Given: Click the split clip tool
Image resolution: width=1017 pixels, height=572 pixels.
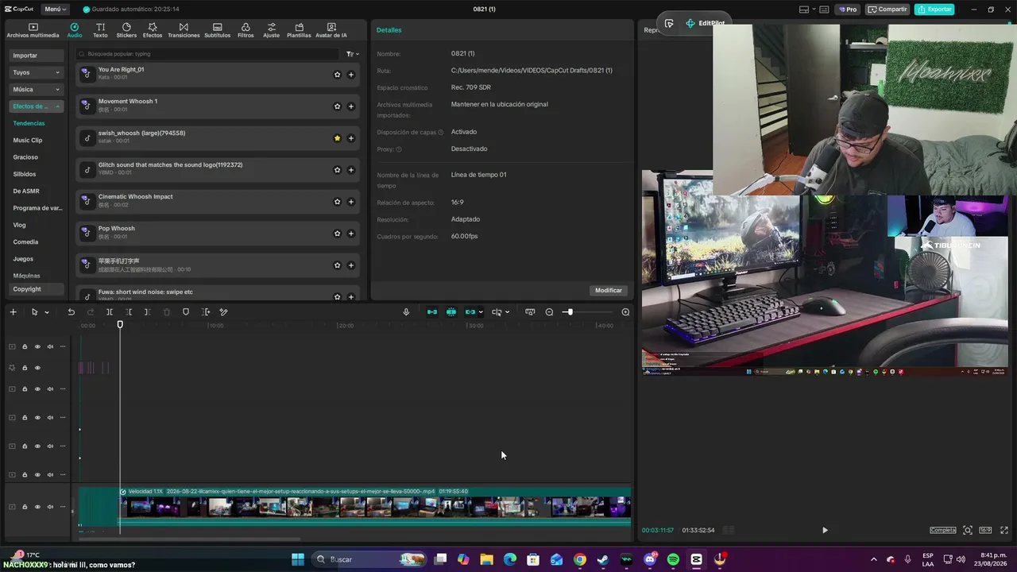Looking at the screenshot, I should click(110, 312).
